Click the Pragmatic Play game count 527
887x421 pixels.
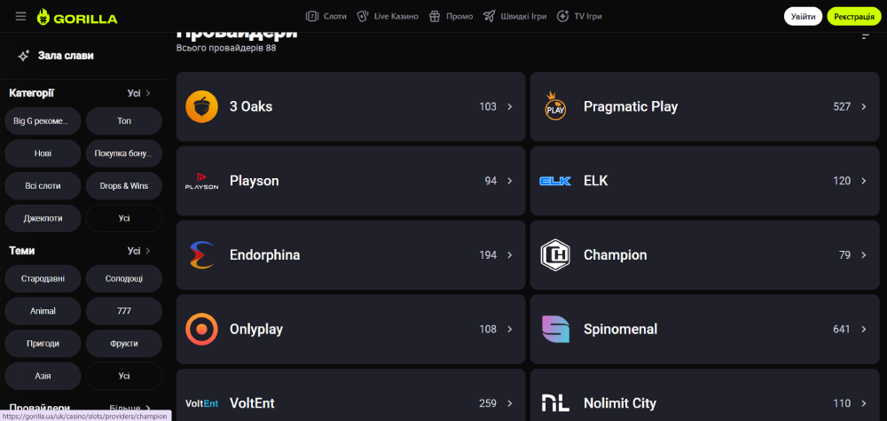[x=842, y=107]
